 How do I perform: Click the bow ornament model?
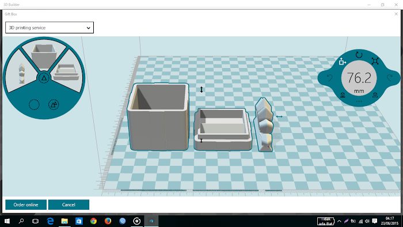coord(264,124)
